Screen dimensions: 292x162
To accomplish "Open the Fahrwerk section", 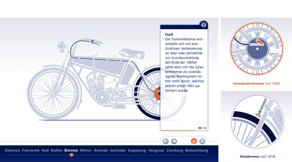I will [x=31, y=150].
